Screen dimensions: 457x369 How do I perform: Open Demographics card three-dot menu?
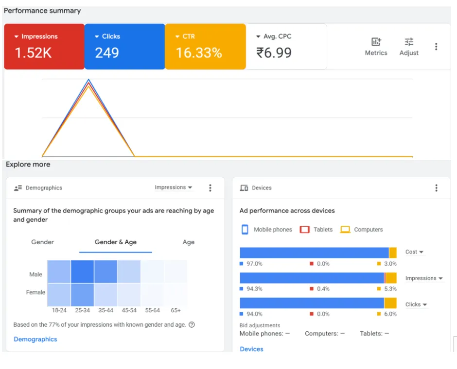point(210,188)
